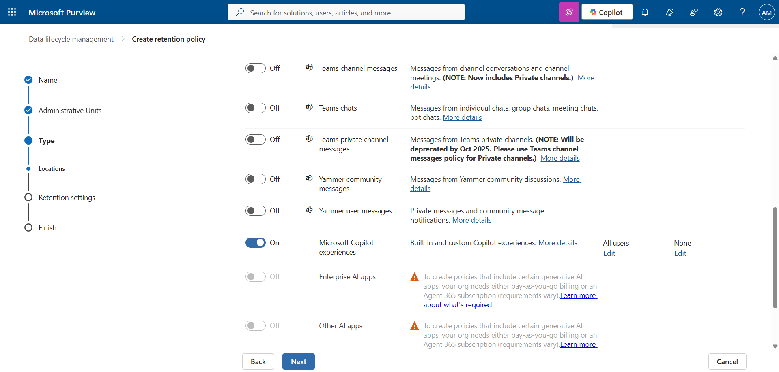
Task: Open Data lifecycle management breadcrumb
Action: [71, 39]
